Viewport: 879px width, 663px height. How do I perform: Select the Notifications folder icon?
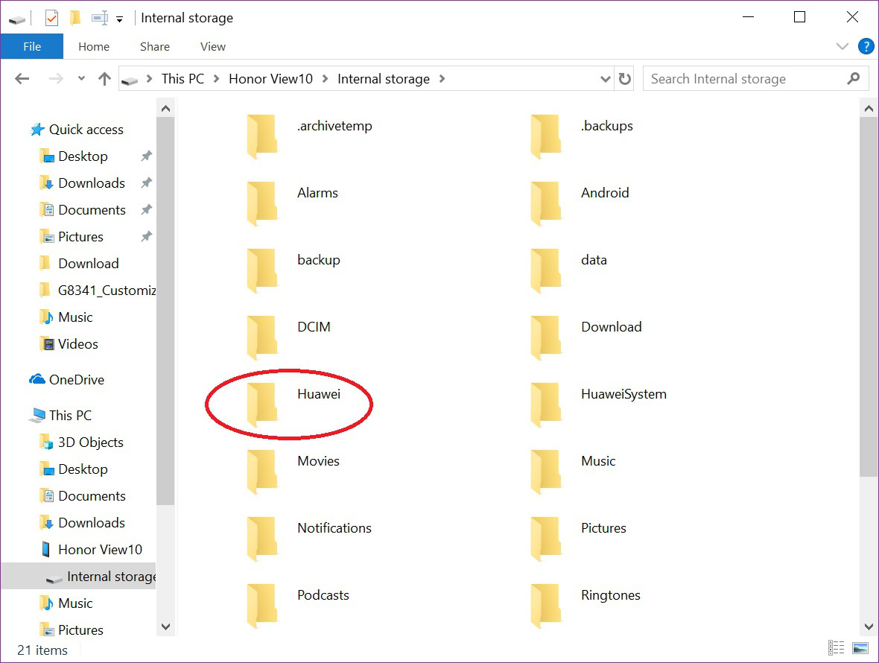click(262, 539)
